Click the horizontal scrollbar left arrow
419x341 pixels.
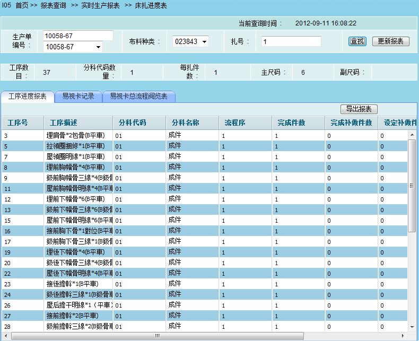[x=5, y=336]
